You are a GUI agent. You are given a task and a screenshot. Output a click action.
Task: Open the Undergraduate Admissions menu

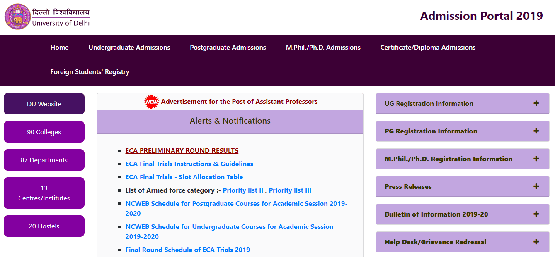pyautogui.click(x=129, y=48)
